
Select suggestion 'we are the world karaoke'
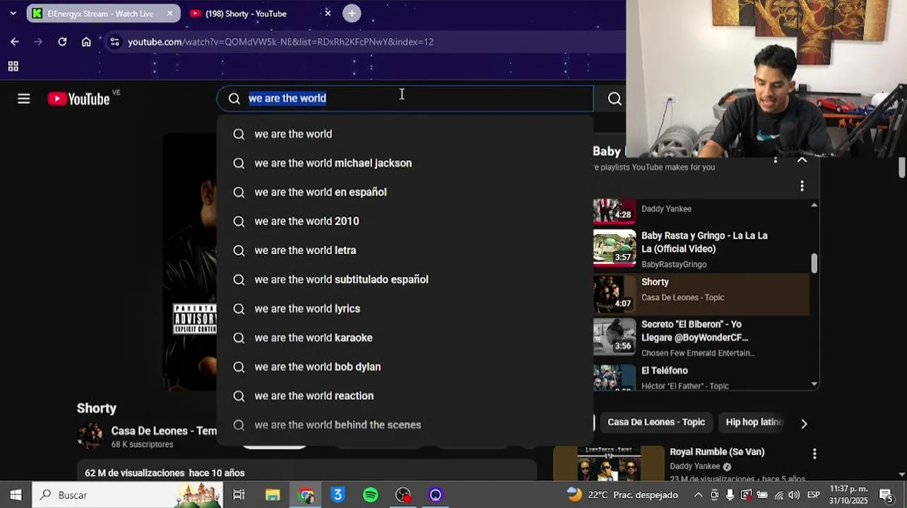tap(405, 338)
